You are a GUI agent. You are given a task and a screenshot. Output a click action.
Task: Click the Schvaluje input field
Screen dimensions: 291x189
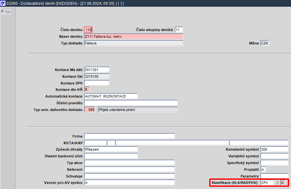129,176
